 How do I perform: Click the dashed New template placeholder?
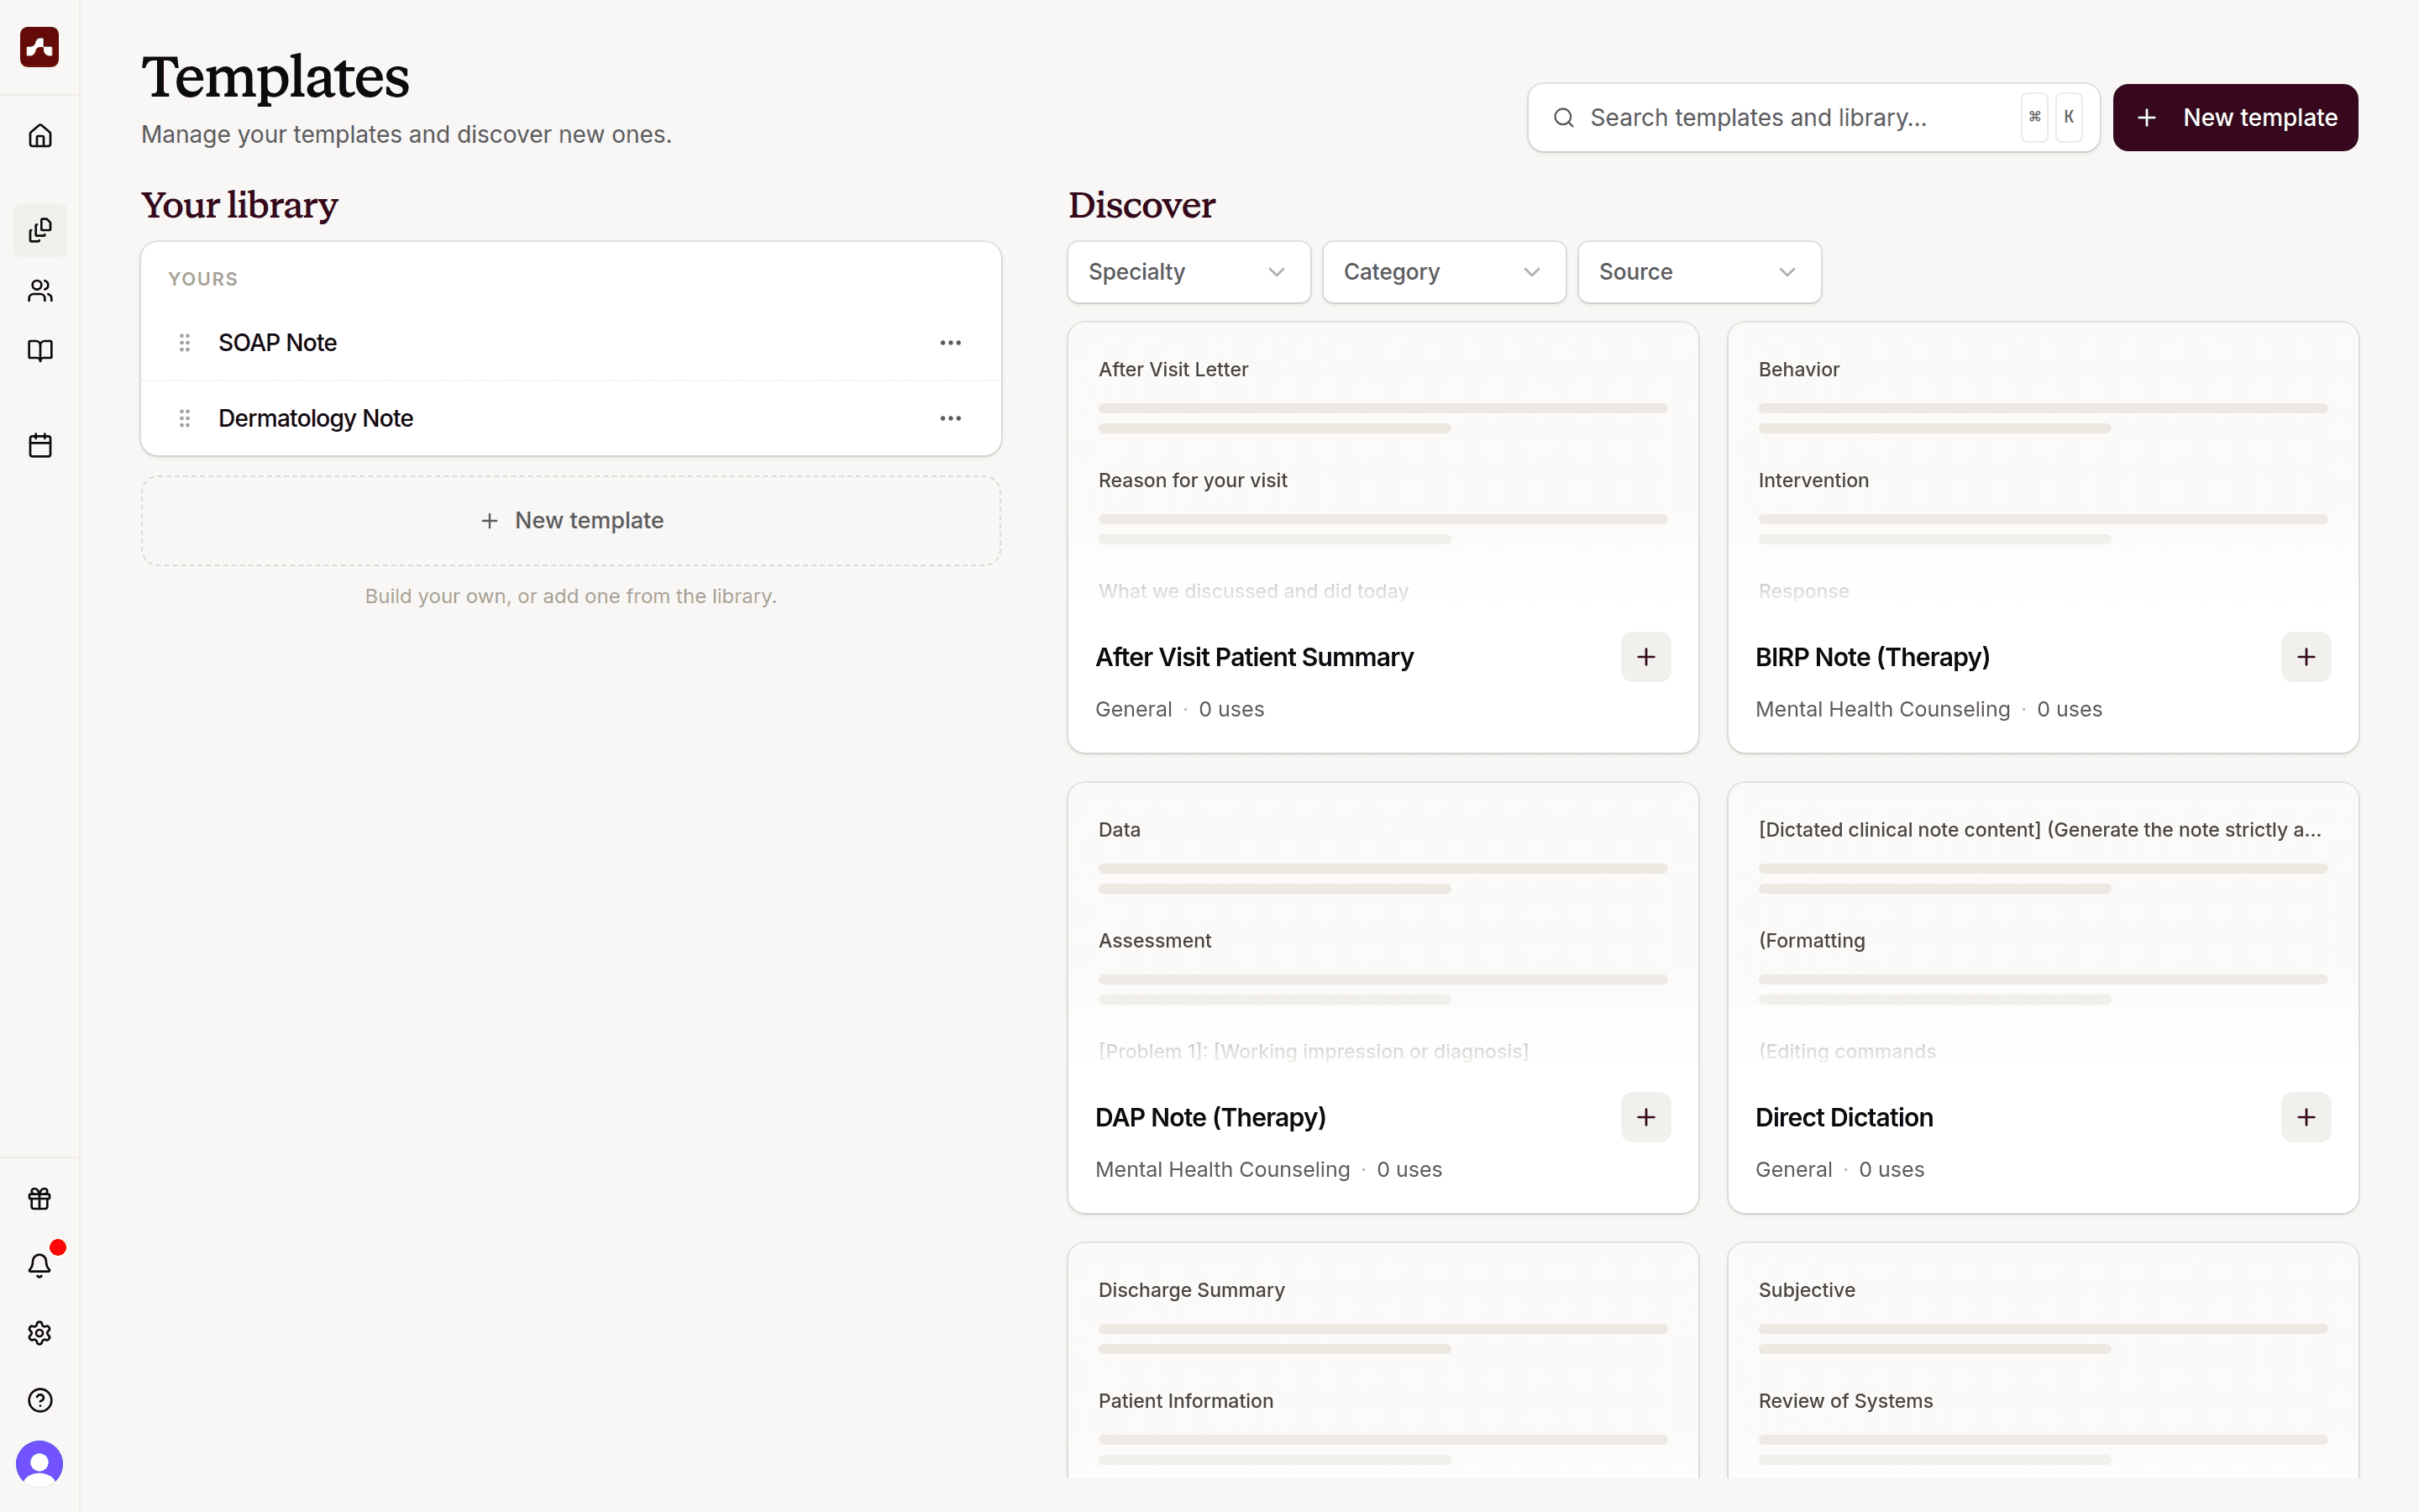(571, 521)
